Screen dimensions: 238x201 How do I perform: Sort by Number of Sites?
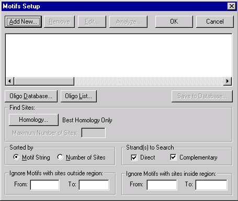[x=60, y=157]
